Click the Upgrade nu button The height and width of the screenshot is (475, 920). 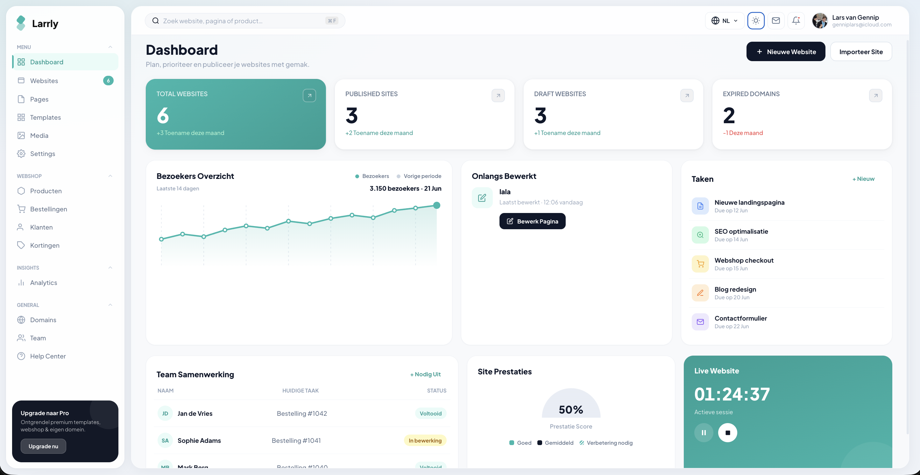[43, 446]
